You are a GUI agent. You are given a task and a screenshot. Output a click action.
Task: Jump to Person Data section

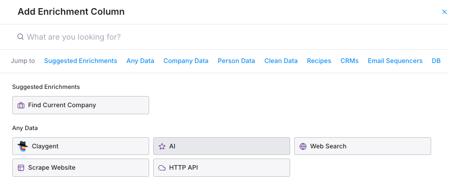coord(236,61)
